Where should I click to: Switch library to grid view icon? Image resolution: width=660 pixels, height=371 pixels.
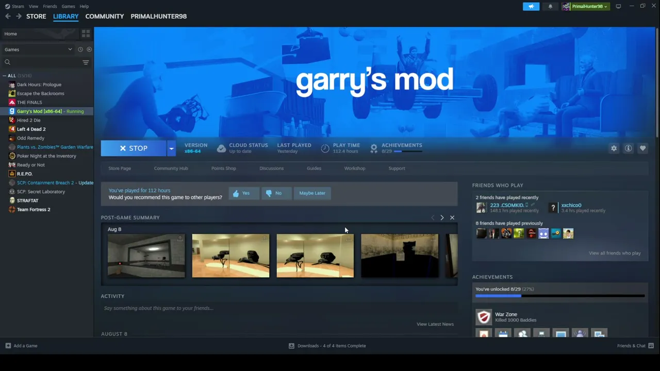86,34
